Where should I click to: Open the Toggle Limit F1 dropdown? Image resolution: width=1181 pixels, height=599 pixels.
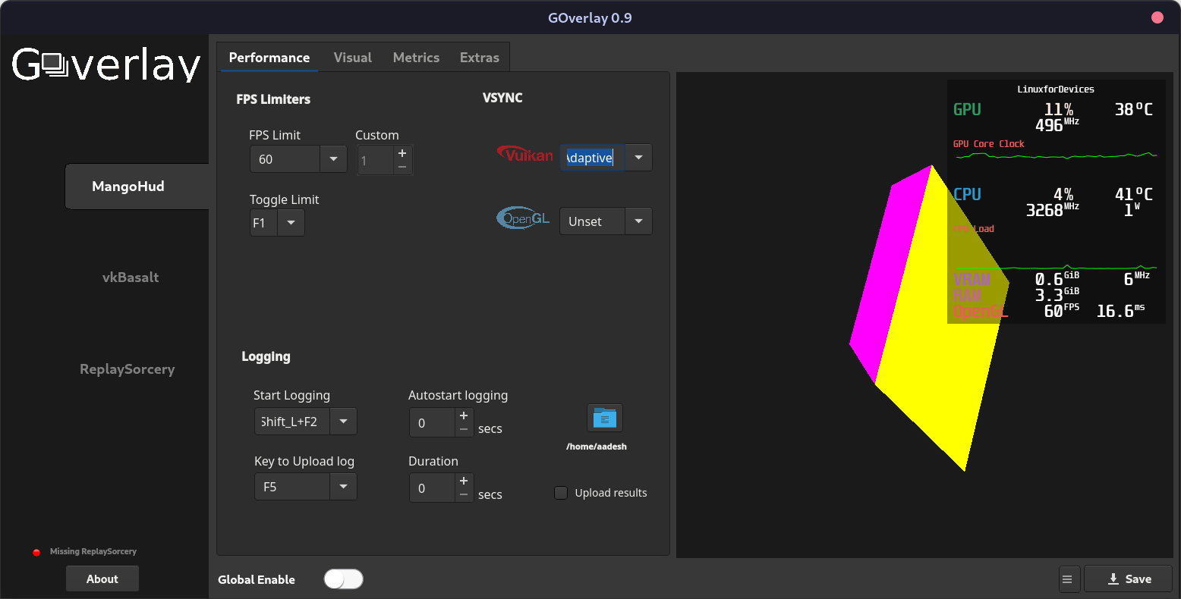point(291,222)
